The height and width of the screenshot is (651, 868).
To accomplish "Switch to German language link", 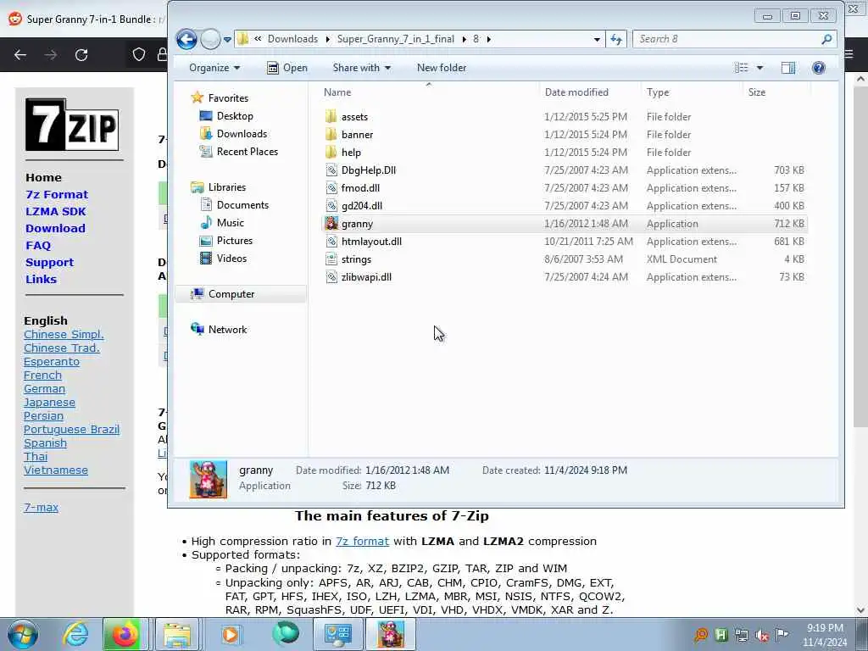I will [44, 388].
